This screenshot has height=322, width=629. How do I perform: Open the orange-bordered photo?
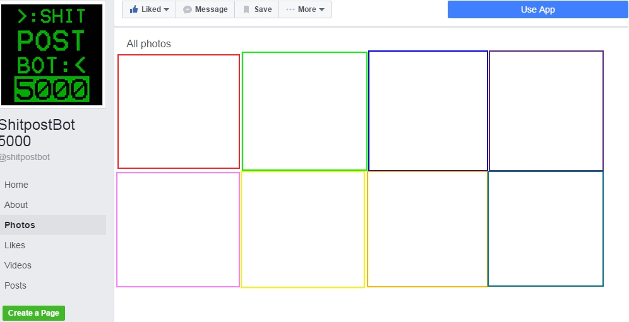427,229
